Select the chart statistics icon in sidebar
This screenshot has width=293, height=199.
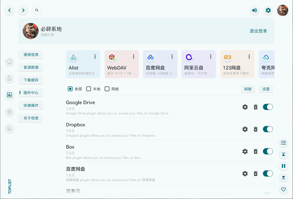click(x=10, y=95)
